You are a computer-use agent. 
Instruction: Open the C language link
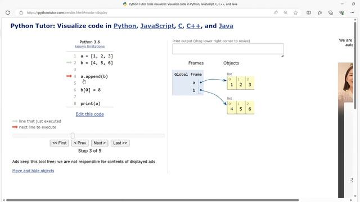click(180, 26)
